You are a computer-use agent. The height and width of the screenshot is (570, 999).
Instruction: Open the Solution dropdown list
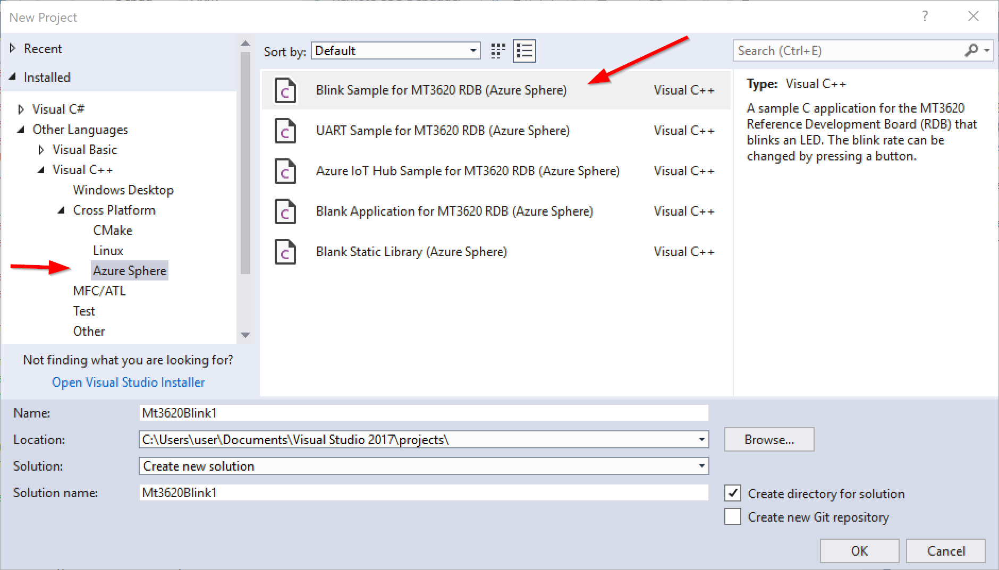[x=702, y=466]
